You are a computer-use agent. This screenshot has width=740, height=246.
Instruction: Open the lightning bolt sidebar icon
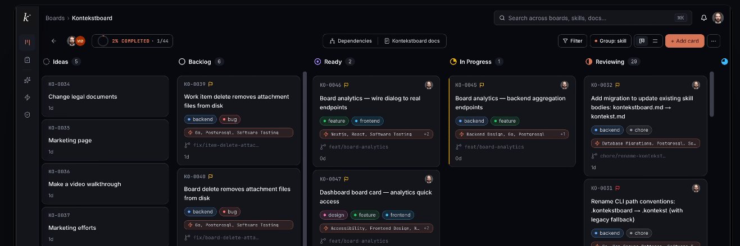click(27, 98)
